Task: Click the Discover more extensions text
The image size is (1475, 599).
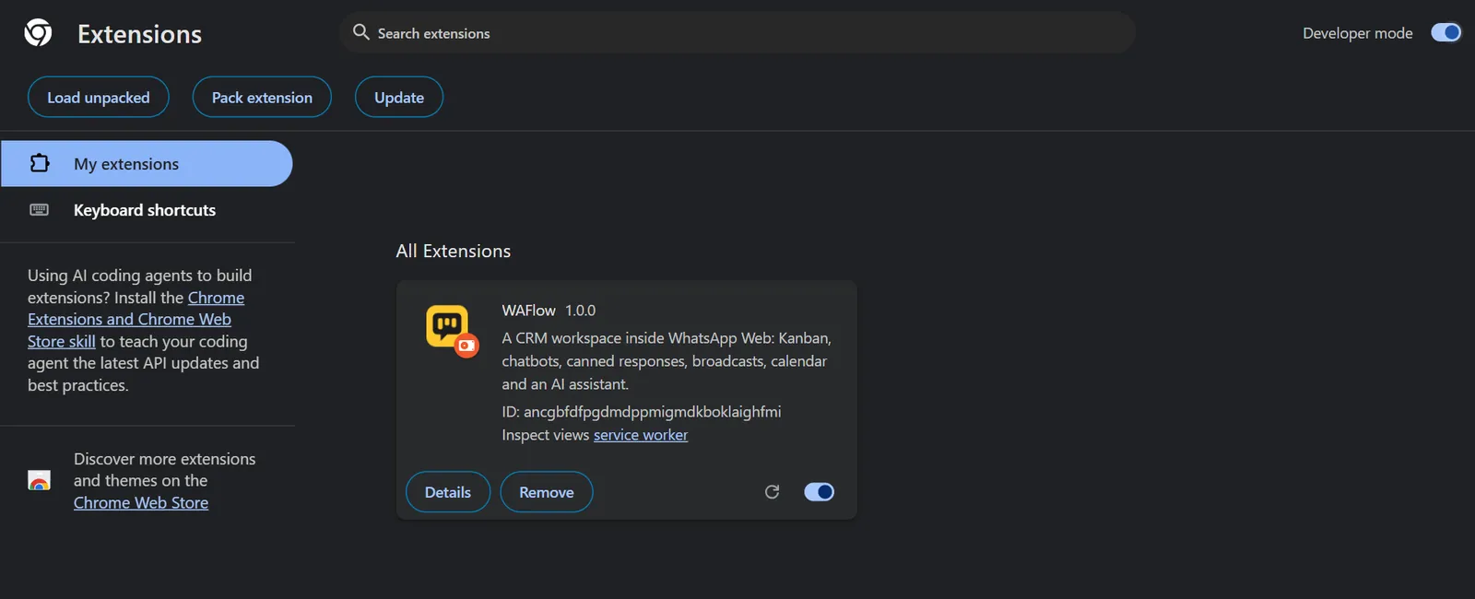Action: [x=165, y=470]
